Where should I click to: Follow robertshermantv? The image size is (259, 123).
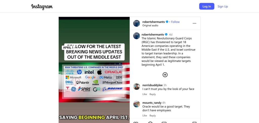175,22
